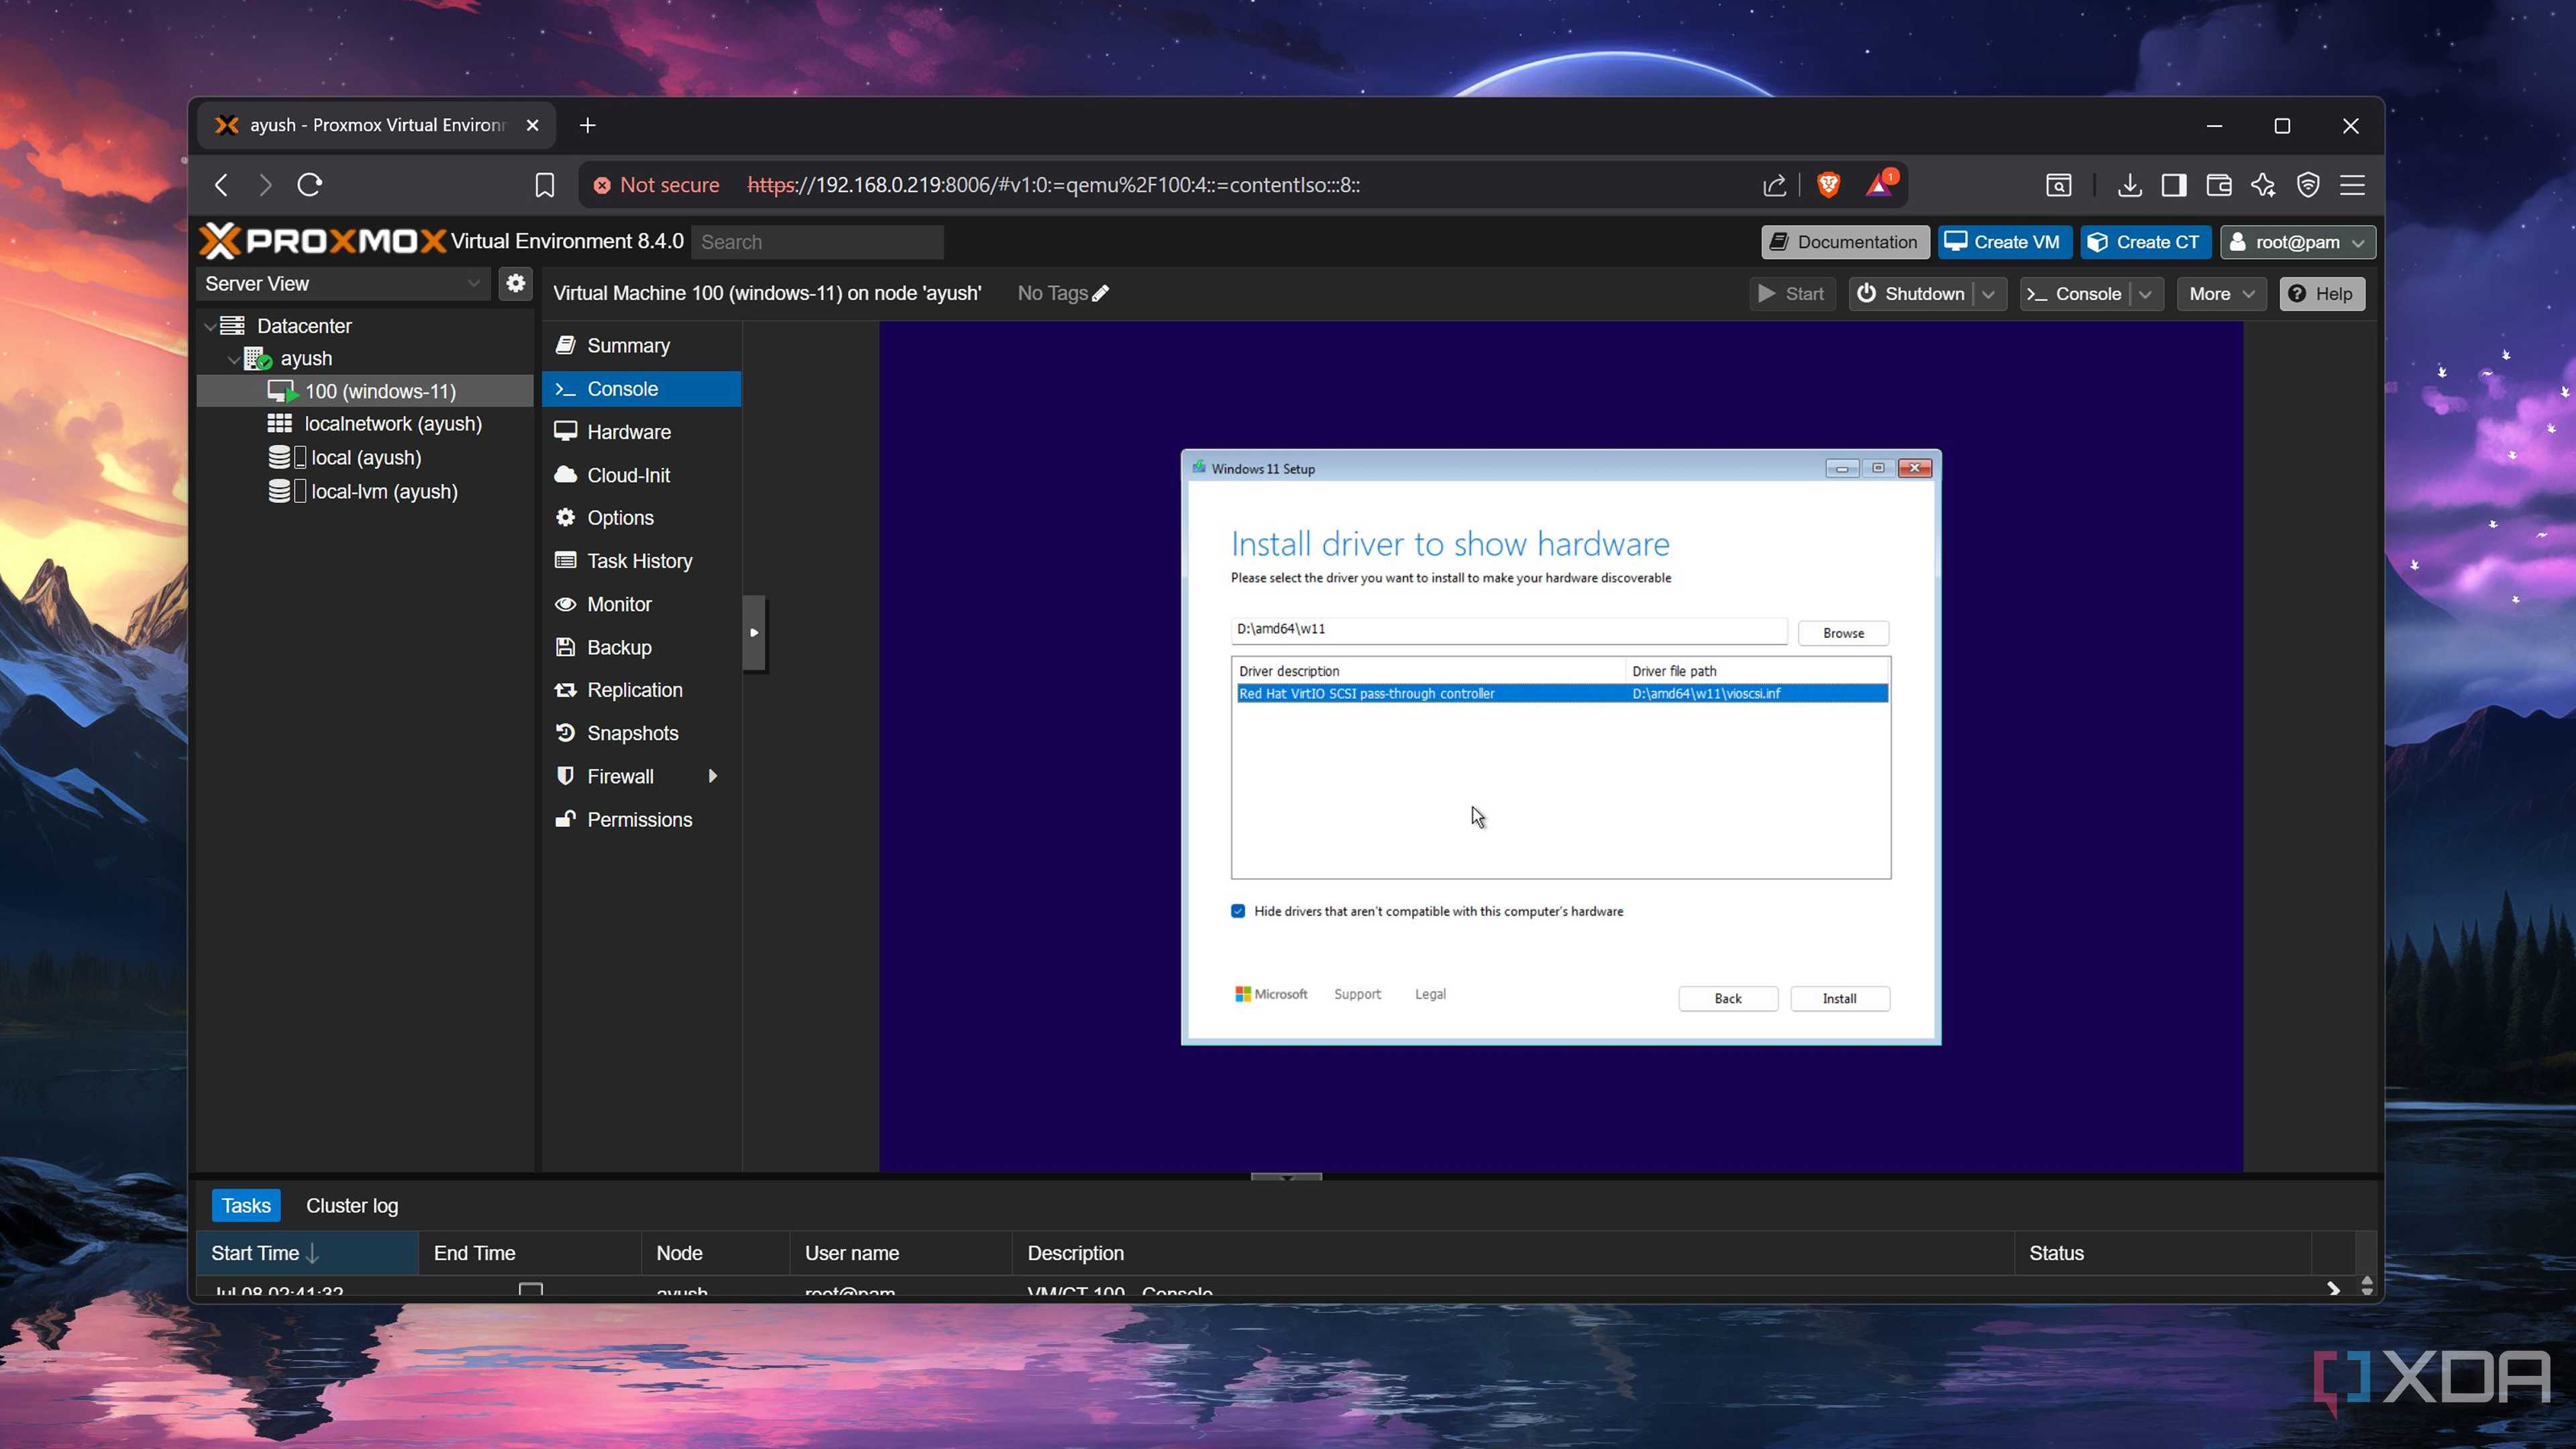Viewport: 2576px width, 1449px height.
Task: Click the bookmark icon in the toolbar
Action: coord(544,185)
